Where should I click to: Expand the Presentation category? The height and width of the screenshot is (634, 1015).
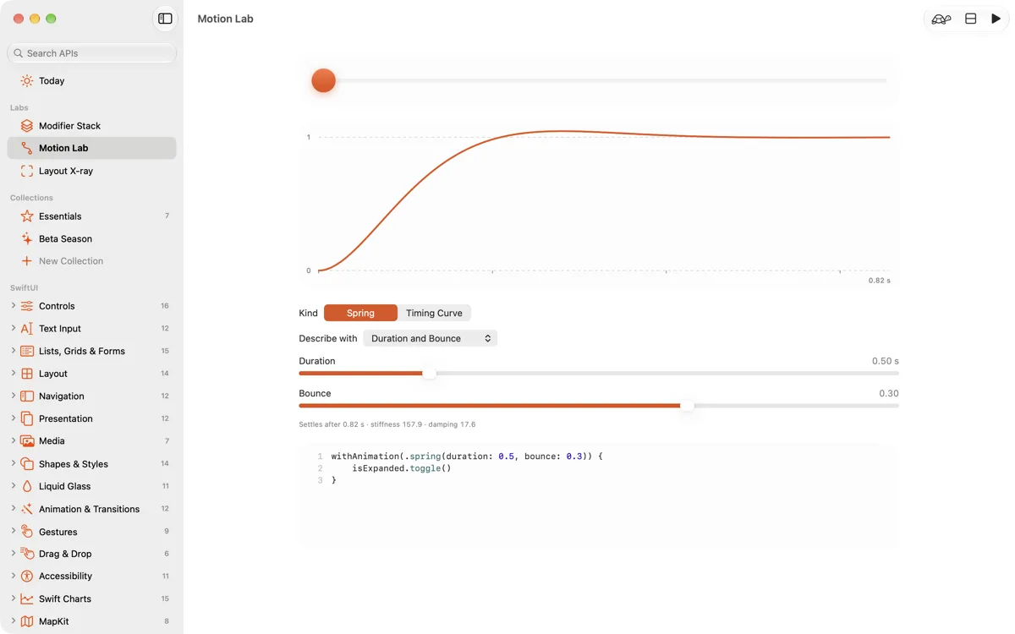13,418
